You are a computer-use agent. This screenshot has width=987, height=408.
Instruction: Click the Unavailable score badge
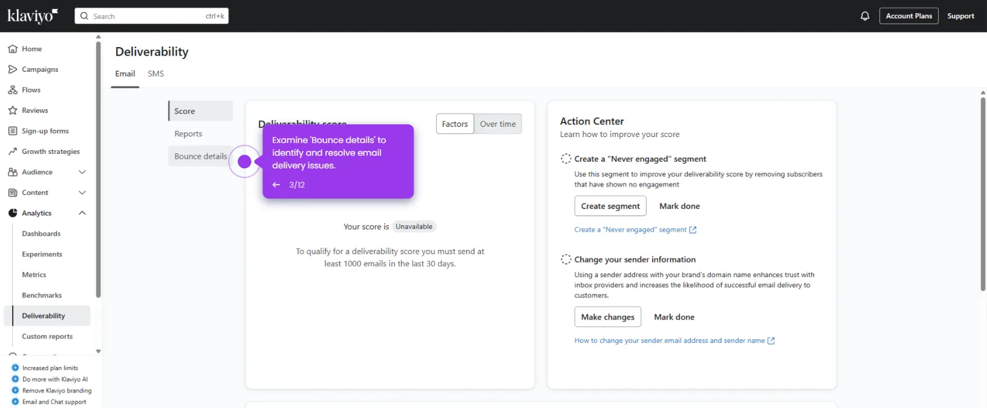point(414,227)
